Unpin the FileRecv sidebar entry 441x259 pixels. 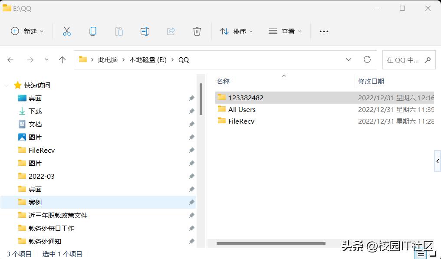[x=191, y=150]
